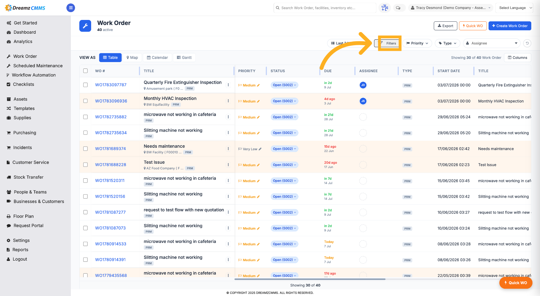Open status dropdown for WO1780914533
540x296 pixels.
click(284, 244)
